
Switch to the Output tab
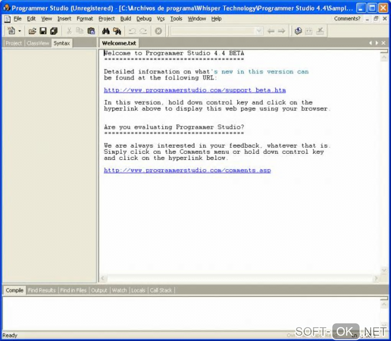click(x=99, y=290)
